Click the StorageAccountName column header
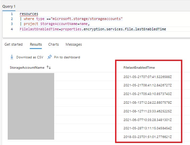 (x=27, y=67)
